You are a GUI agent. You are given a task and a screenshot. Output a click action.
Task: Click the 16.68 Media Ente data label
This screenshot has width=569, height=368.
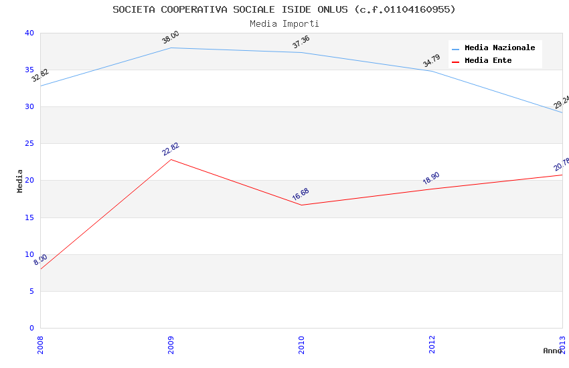point(301,195)
